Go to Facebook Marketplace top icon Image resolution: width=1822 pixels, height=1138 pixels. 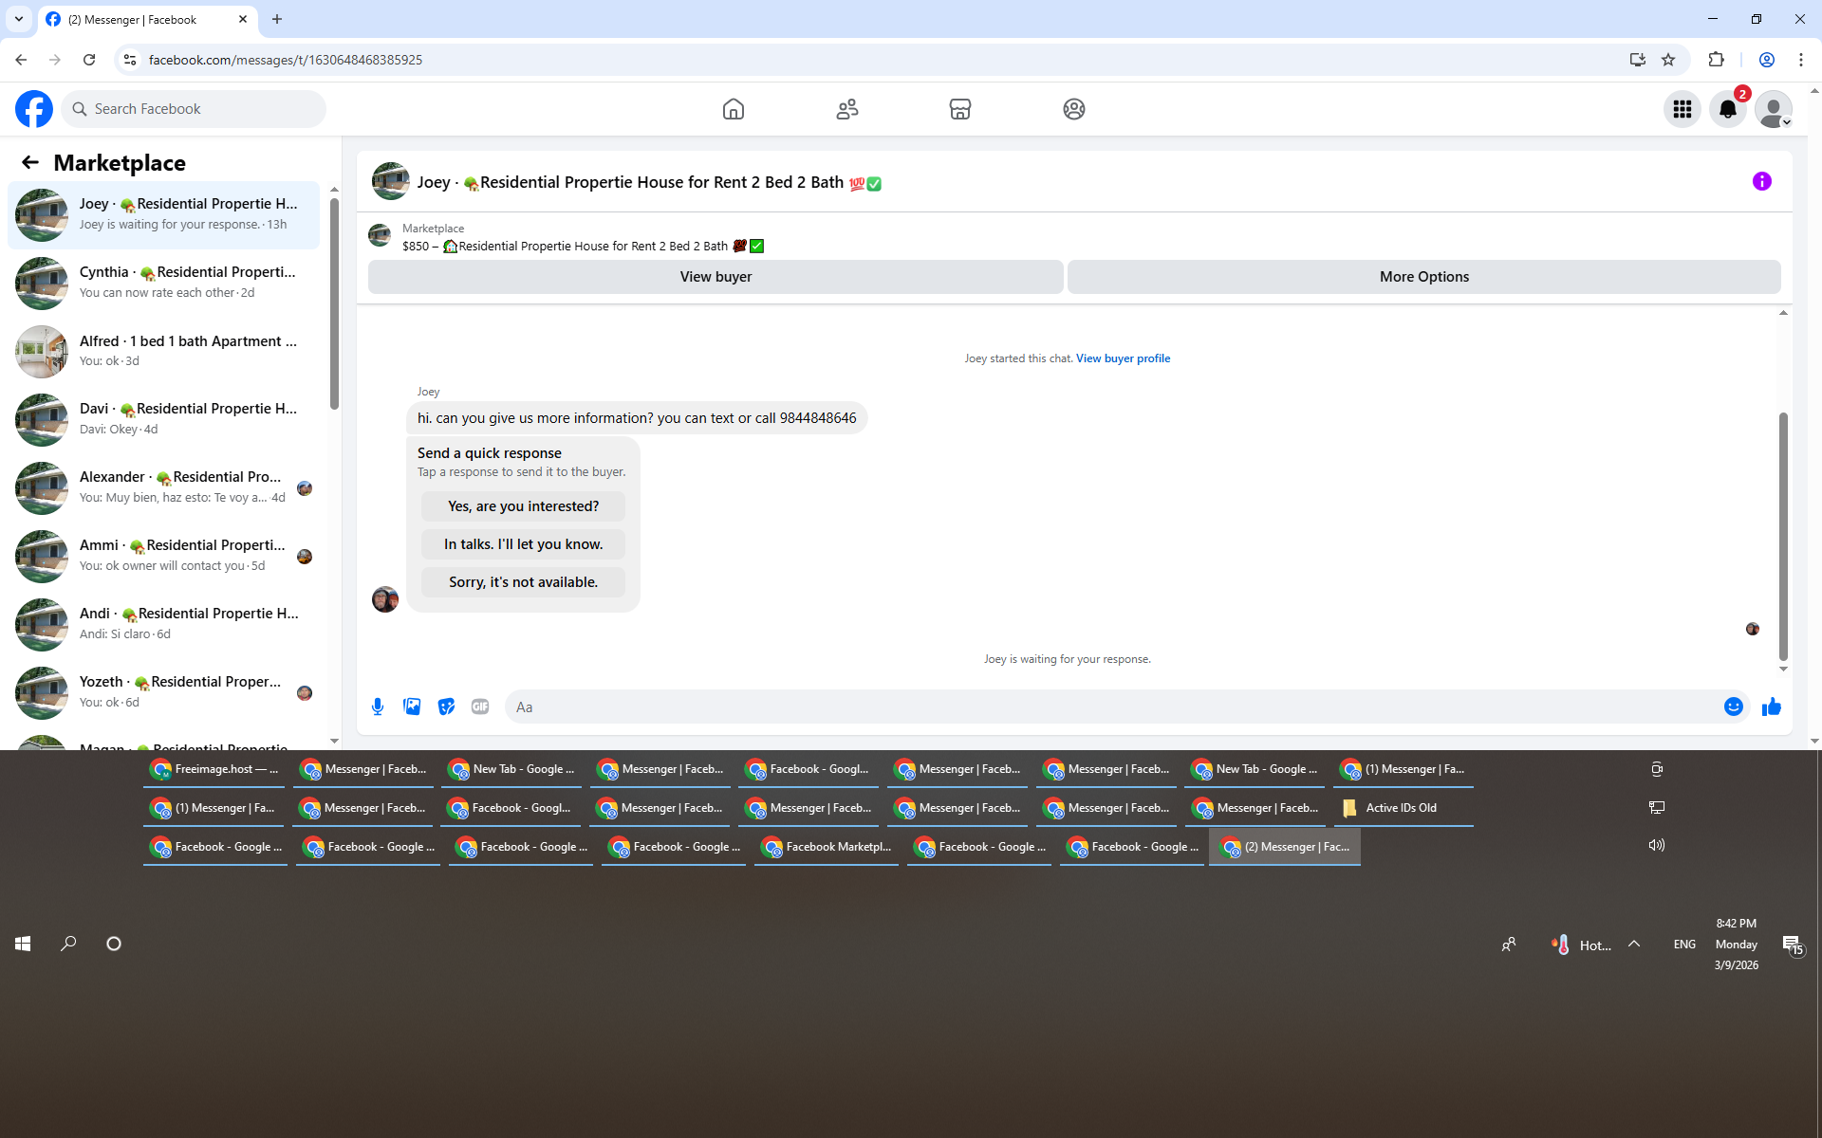959,109
